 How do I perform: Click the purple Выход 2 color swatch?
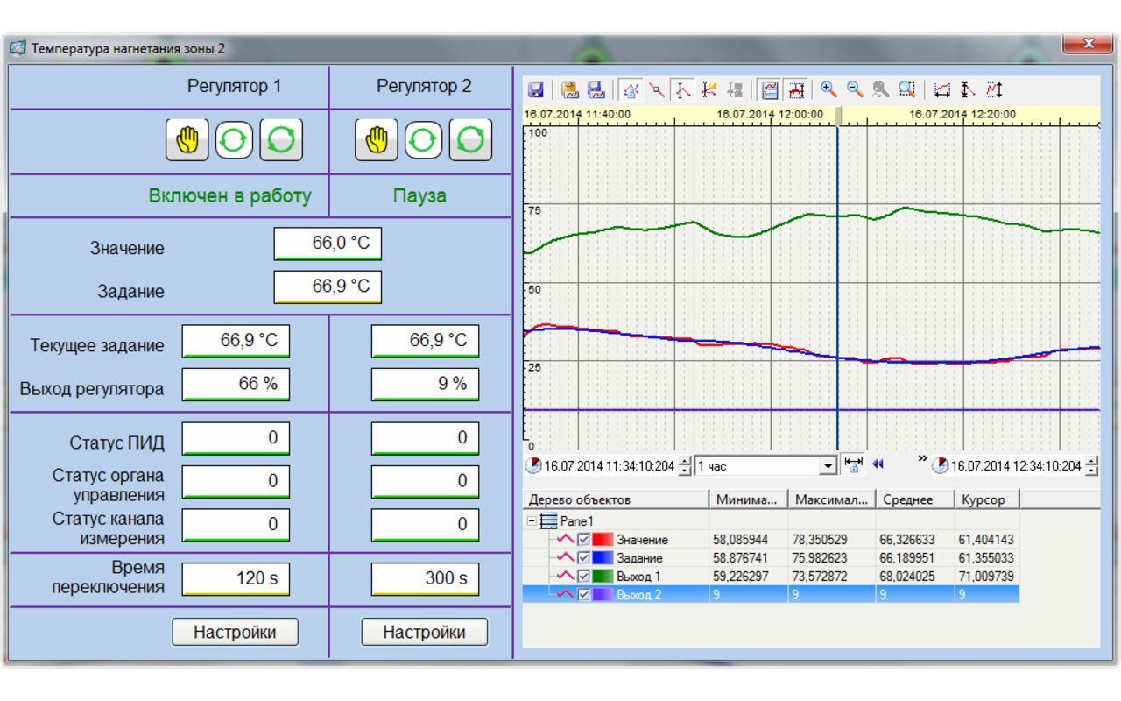click(x=603, y=595)
